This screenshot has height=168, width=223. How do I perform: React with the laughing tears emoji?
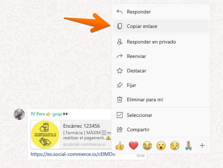point(147,146)
